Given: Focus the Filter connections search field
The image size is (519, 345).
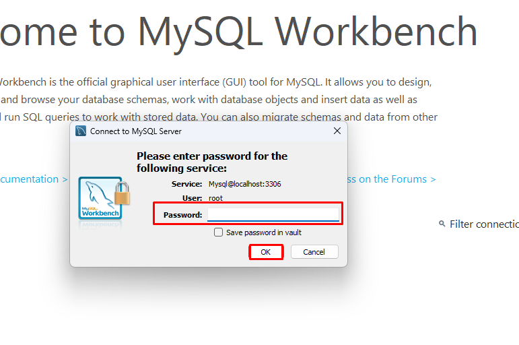Looking at the screenshot, I should point(484,224).
